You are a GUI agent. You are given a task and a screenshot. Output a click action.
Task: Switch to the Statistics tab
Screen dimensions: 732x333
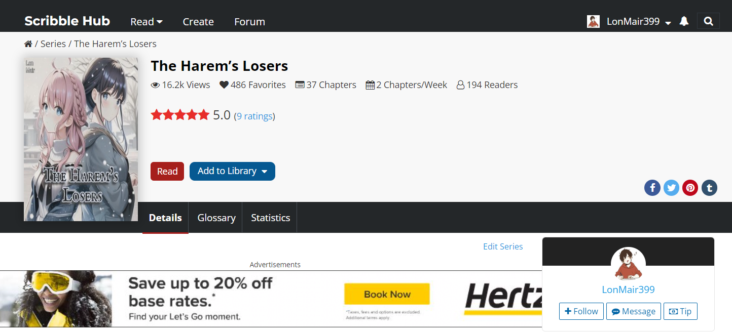pos(271,218)
